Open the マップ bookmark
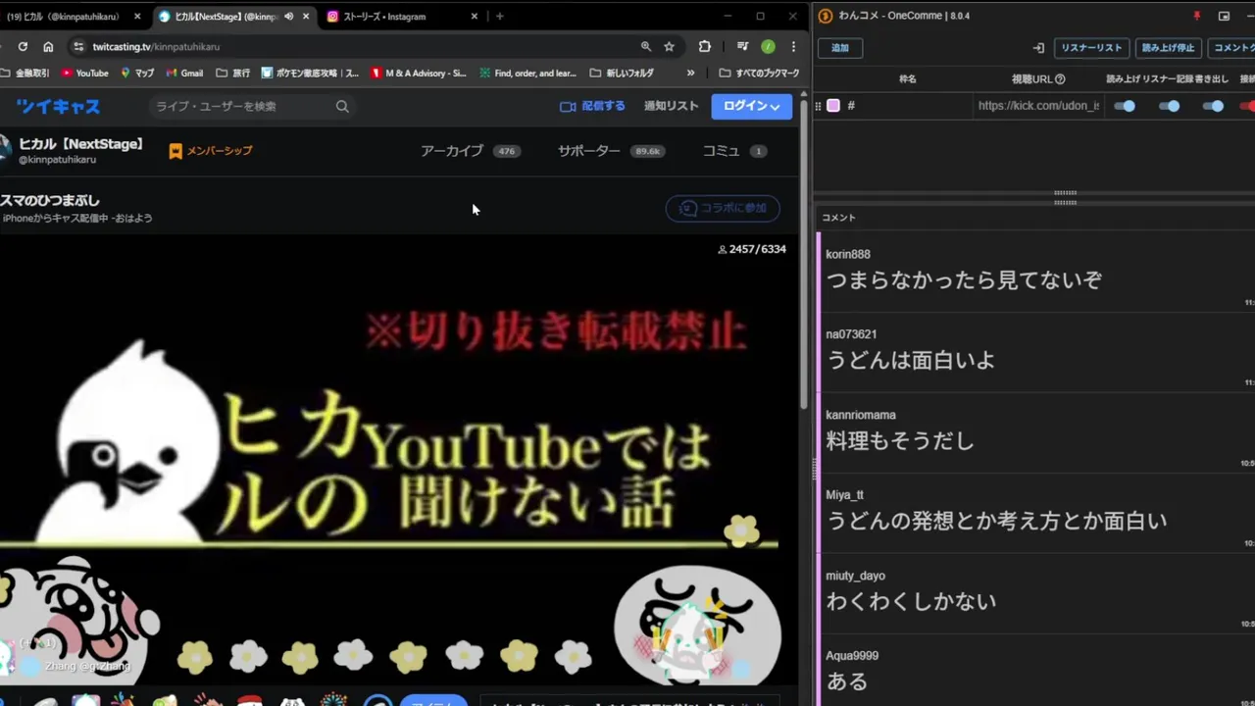Image resolution: width=1255 pixels, height=706 pixels. click(x=137, y=73)
